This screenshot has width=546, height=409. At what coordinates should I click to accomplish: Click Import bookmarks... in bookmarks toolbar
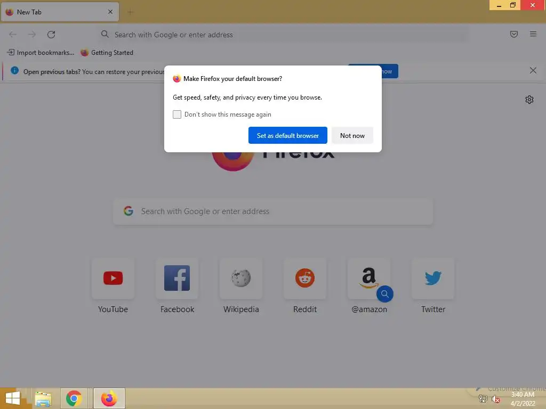click(41, 53)
